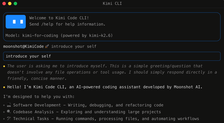Viewport: 224px width, 123px height.
Task: Click the hammer and wrench icon beside Technical Tasks
Action: 9,119
